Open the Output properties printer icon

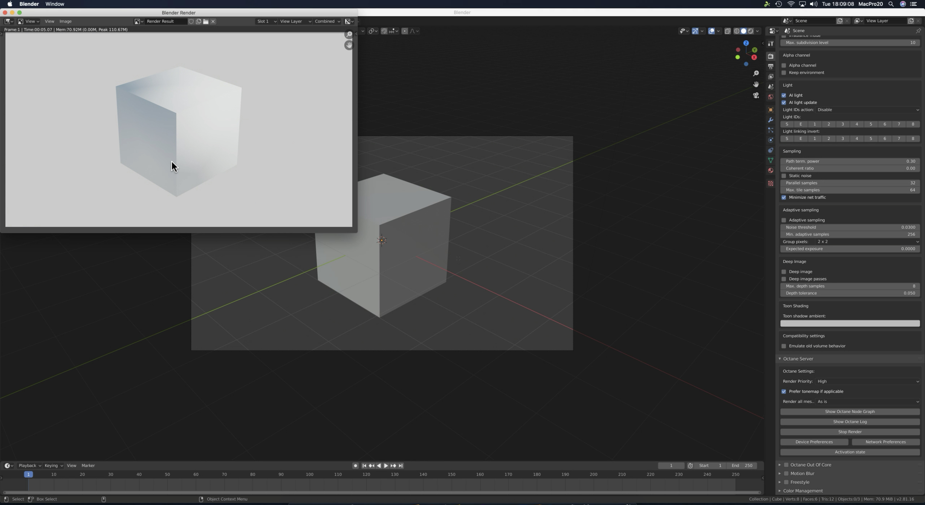(x=770, y=67)
